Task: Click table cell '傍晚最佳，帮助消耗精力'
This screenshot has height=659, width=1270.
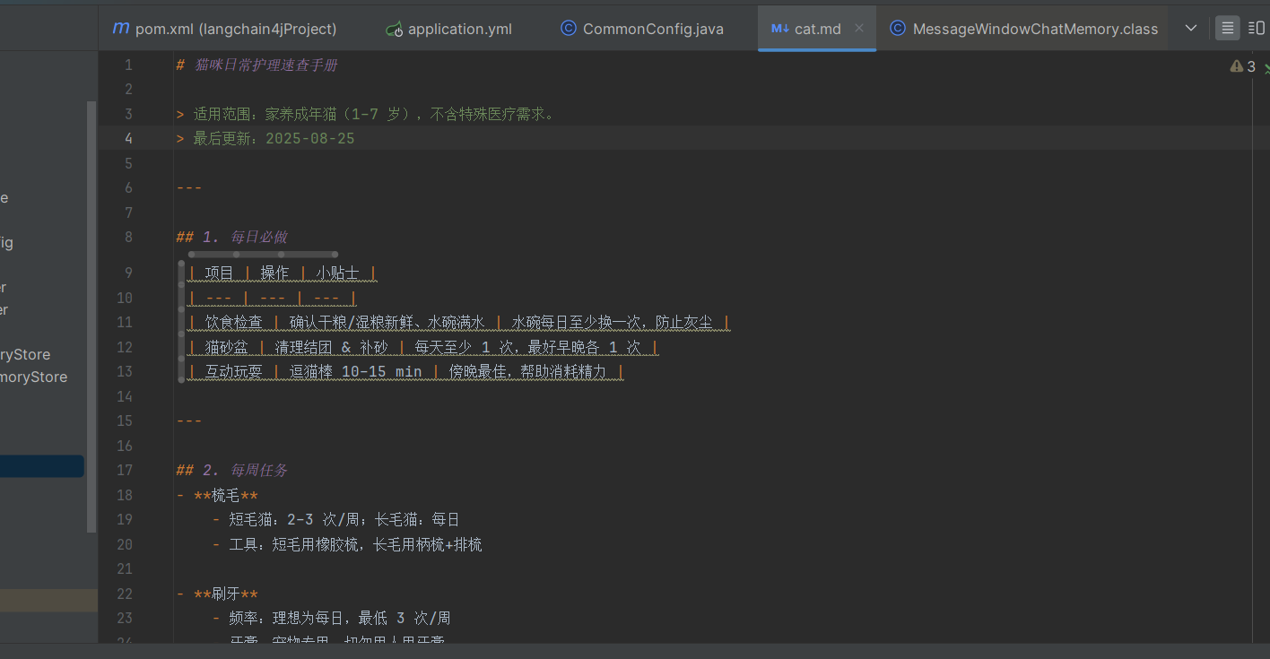Action: (x=527, y=371)
